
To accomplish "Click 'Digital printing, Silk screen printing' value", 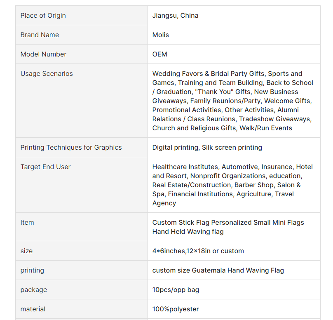I will 207,148.
